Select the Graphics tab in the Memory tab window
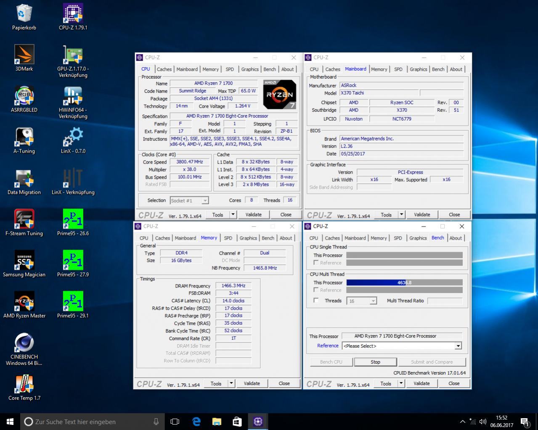Image resolution: width=538 pixels, height=430 pixels. 248,238
